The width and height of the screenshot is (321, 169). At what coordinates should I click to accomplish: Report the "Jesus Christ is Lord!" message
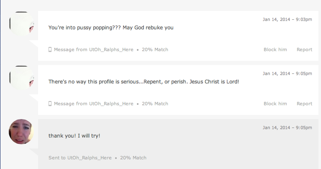click(304, 104)
